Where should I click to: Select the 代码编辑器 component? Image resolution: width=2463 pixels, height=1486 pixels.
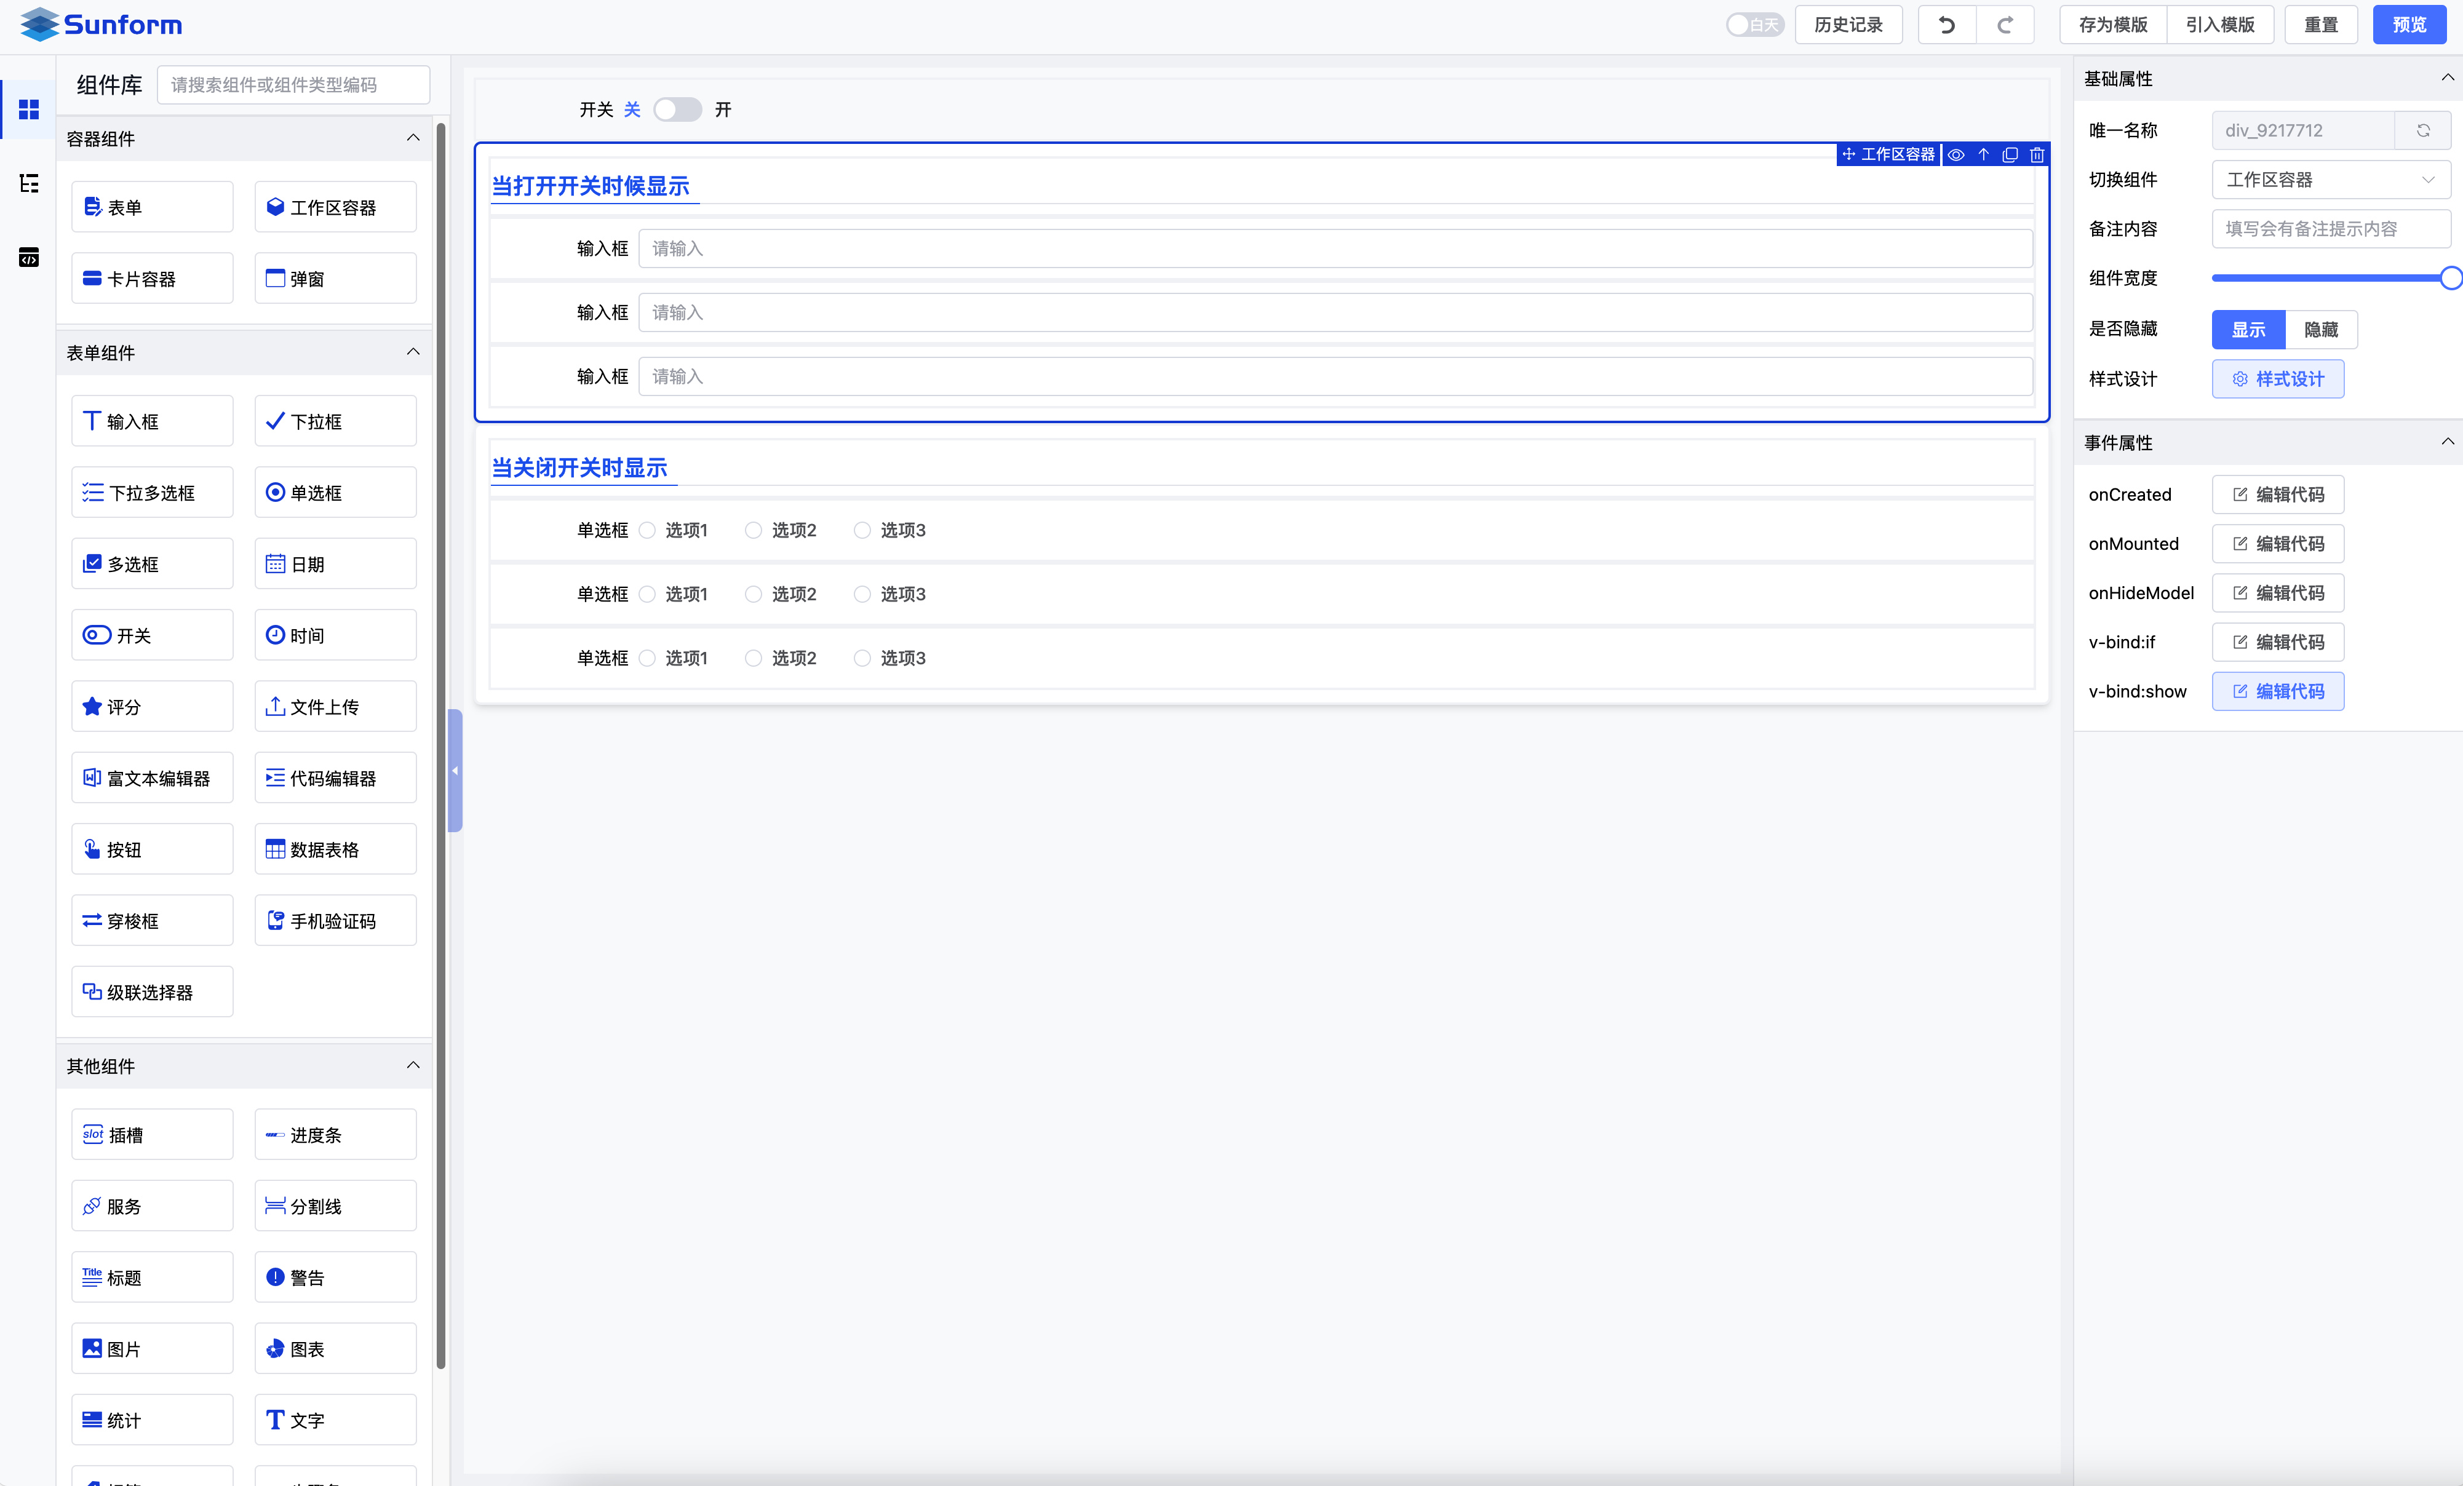click(335, 777)
